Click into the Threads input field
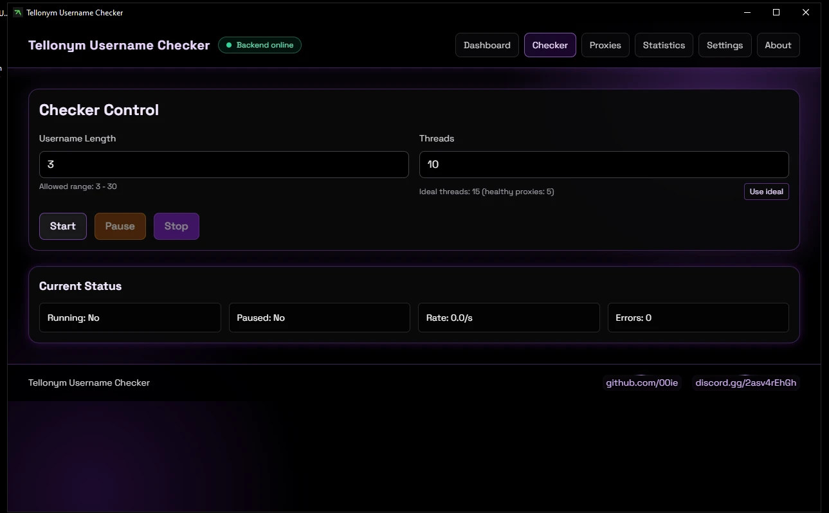Screen dimensions: 829x513 click(604, 165)
